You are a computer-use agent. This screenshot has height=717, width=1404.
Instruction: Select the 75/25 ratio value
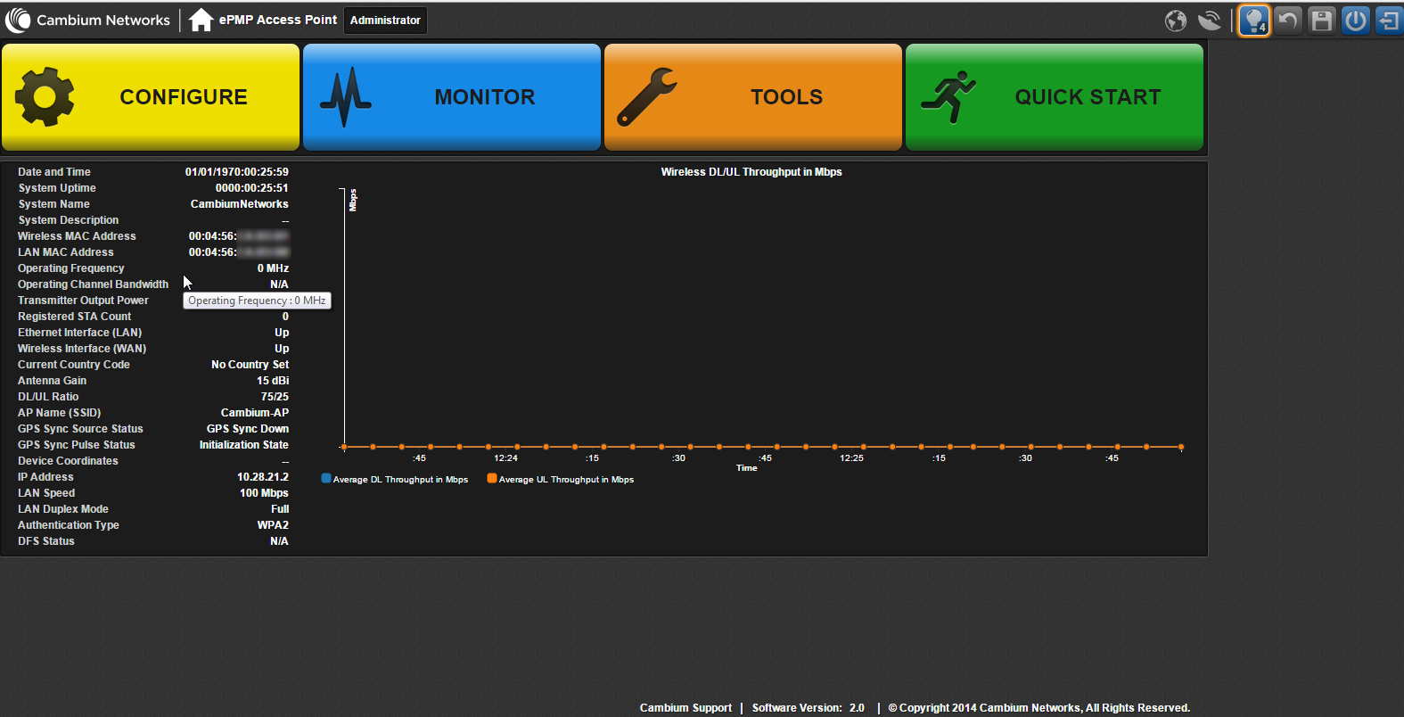point(275,397)
